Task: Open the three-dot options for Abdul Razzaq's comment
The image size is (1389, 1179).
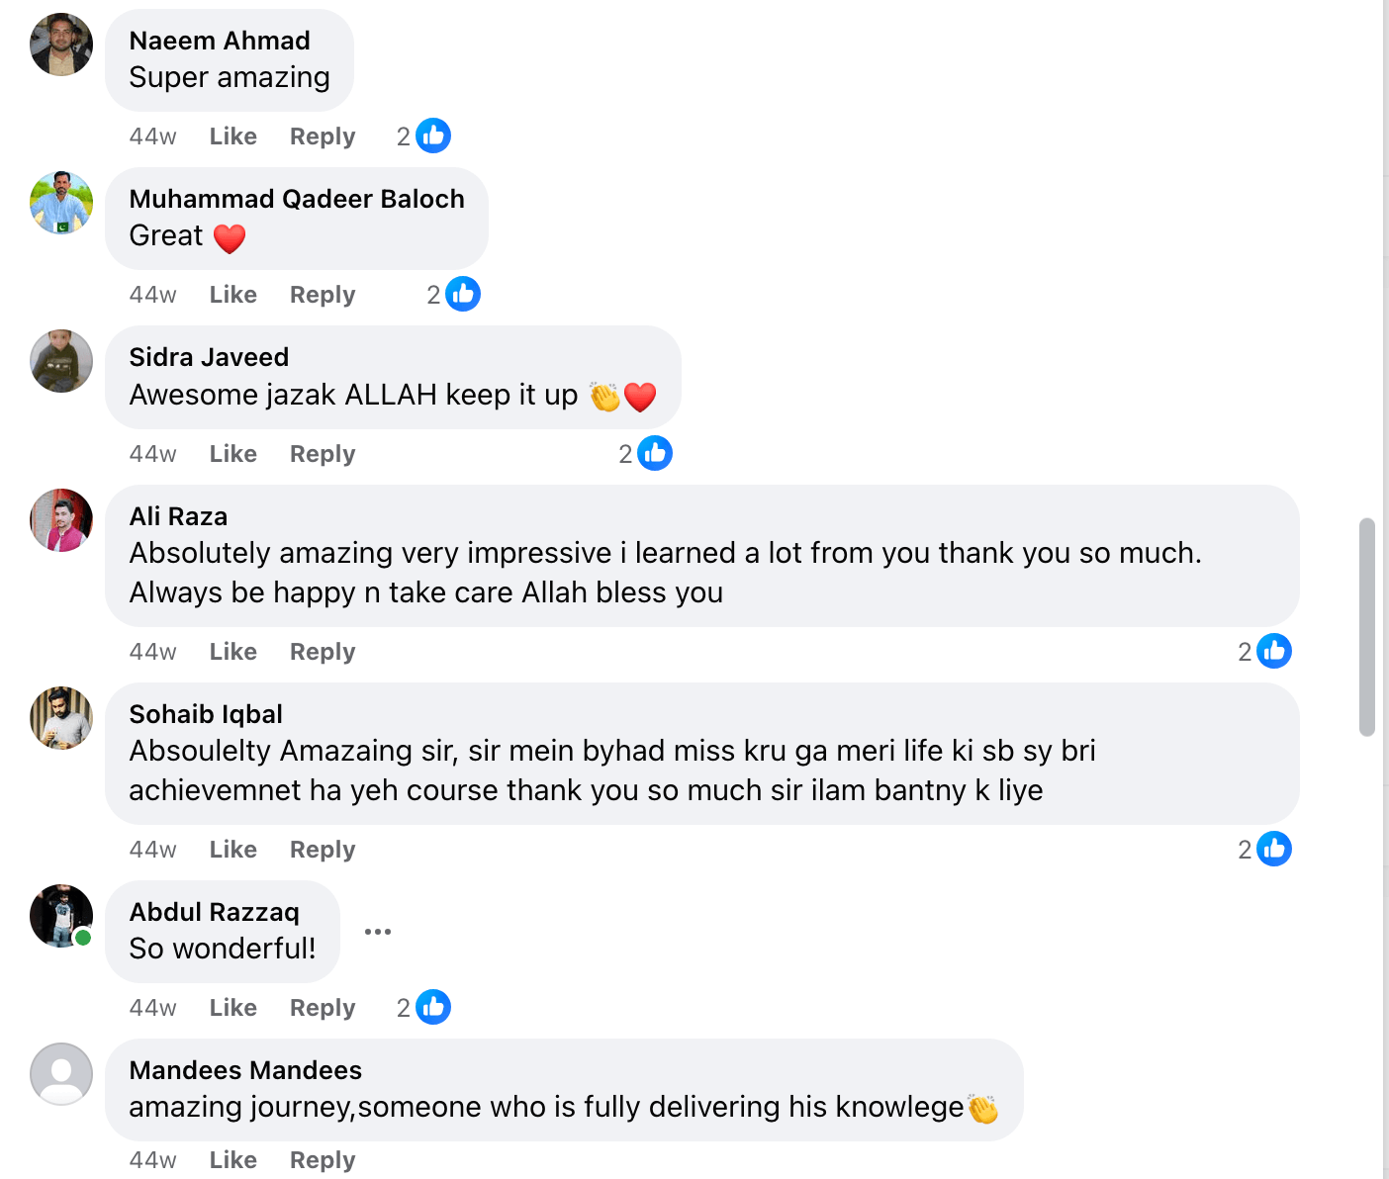Action: coord(377,932)
